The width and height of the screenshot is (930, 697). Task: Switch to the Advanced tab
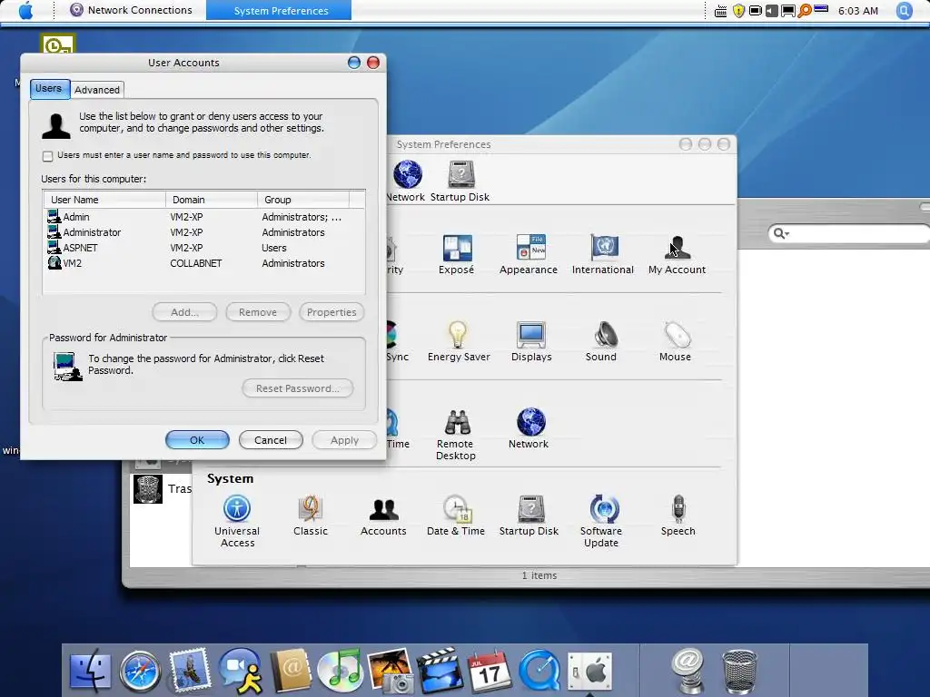coord(96,90)
